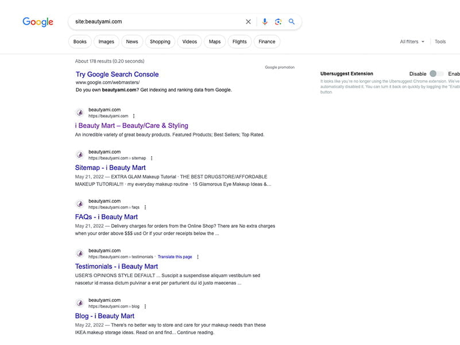Click the https://beautyami.com › sitemap breadcrumb
Image resolution: width=460 pixels, height=345 pixels.
click(x=117, y=158)
